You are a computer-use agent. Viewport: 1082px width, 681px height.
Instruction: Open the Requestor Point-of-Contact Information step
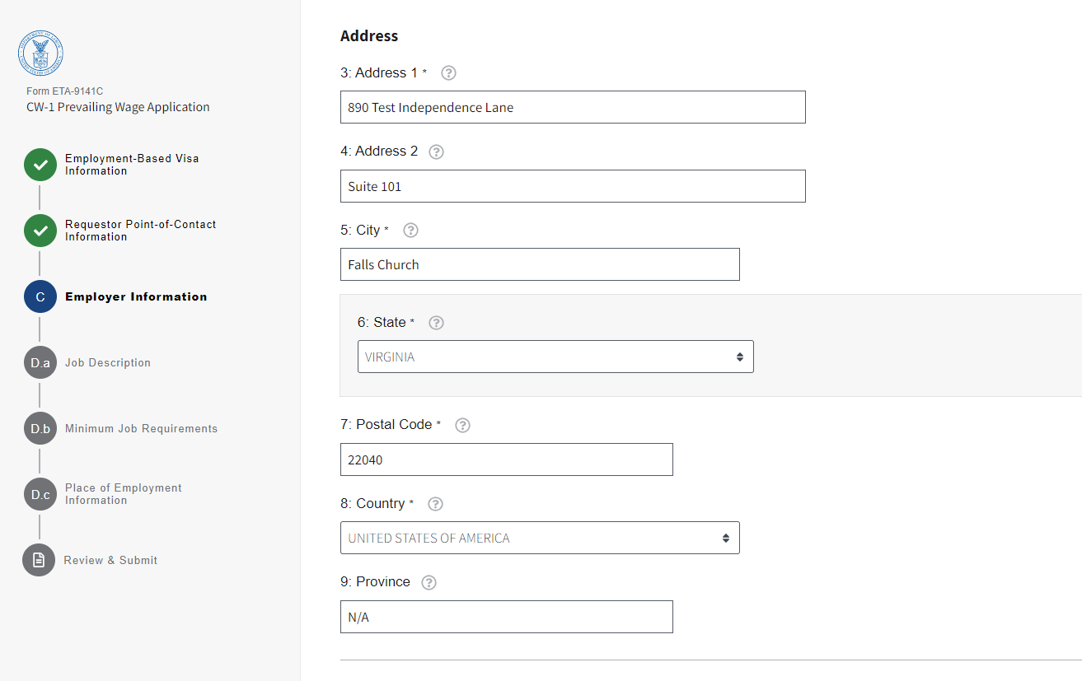(140, 231)
